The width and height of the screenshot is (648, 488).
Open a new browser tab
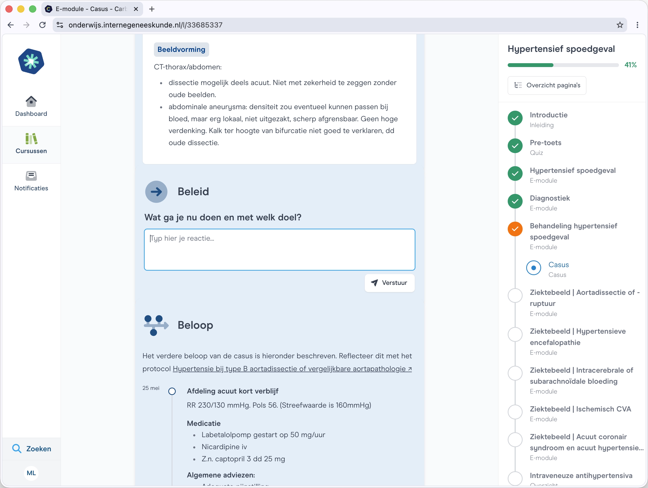tap(152, 9)
